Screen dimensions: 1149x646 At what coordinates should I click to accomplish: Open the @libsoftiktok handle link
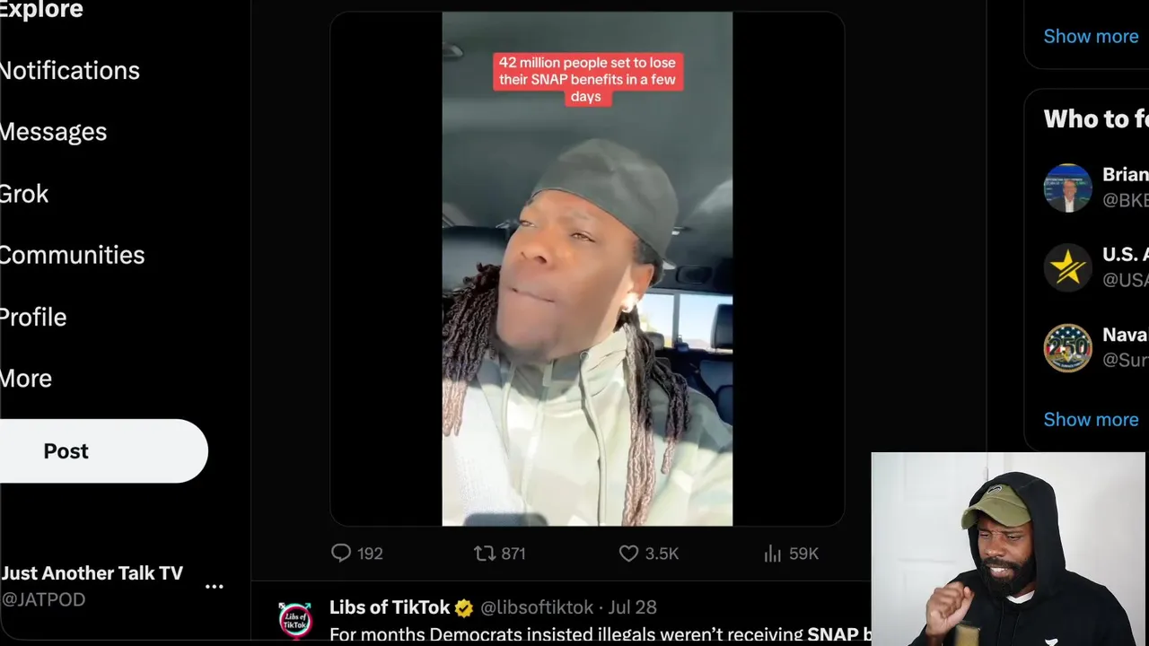[x=537, y=607]
